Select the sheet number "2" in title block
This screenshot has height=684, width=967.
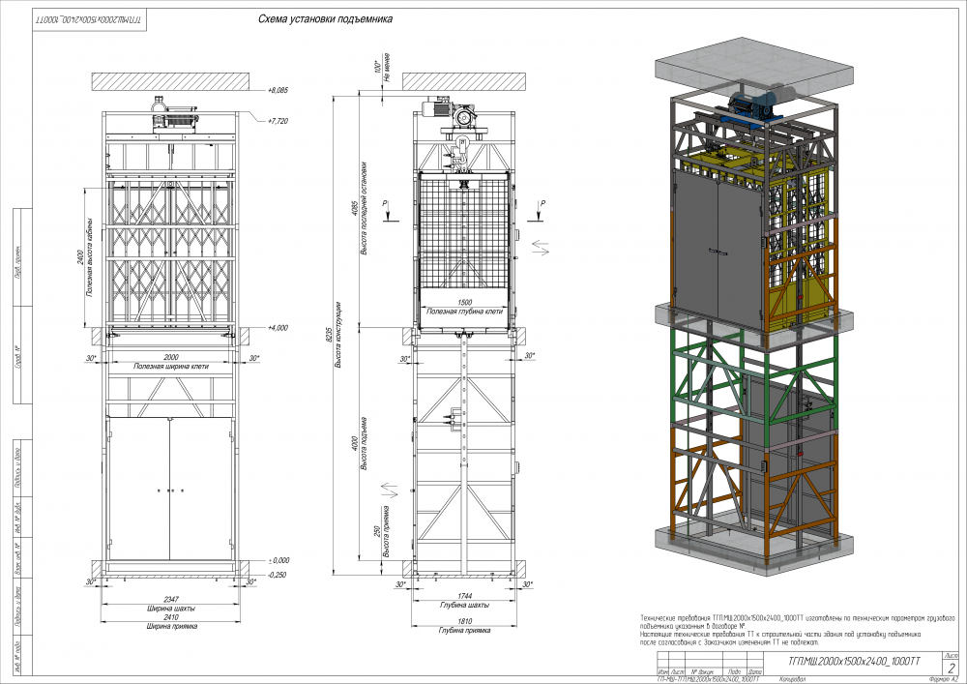tap(952, 668)
